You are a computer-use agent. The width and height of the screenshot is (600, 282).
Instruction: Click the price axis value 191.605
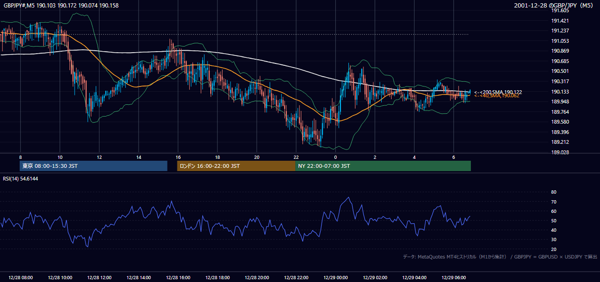tap(560, 10)
